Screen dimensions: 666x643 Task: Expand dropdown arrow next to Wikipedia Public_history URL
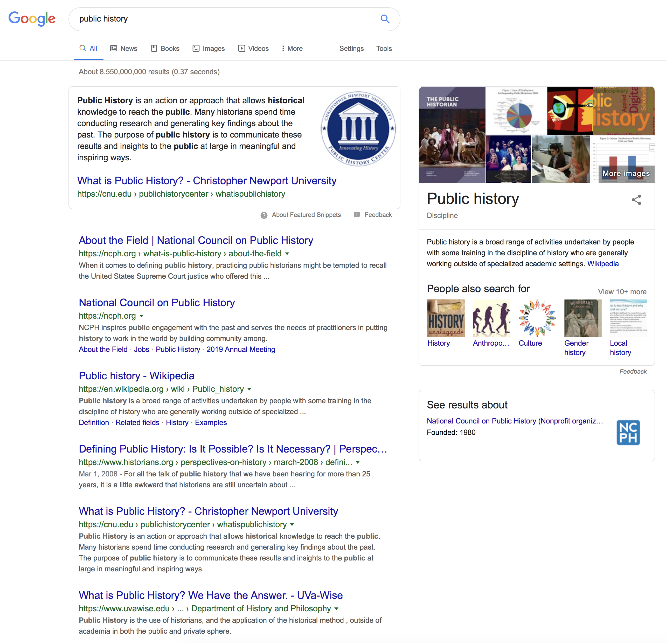249,389
